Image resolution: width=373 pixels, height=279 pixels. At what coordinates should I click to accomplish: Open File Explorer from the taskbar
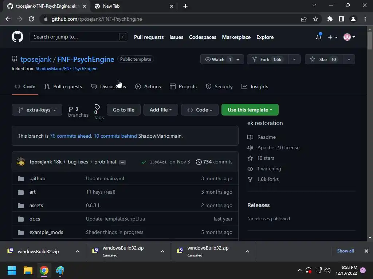[28, 270]
